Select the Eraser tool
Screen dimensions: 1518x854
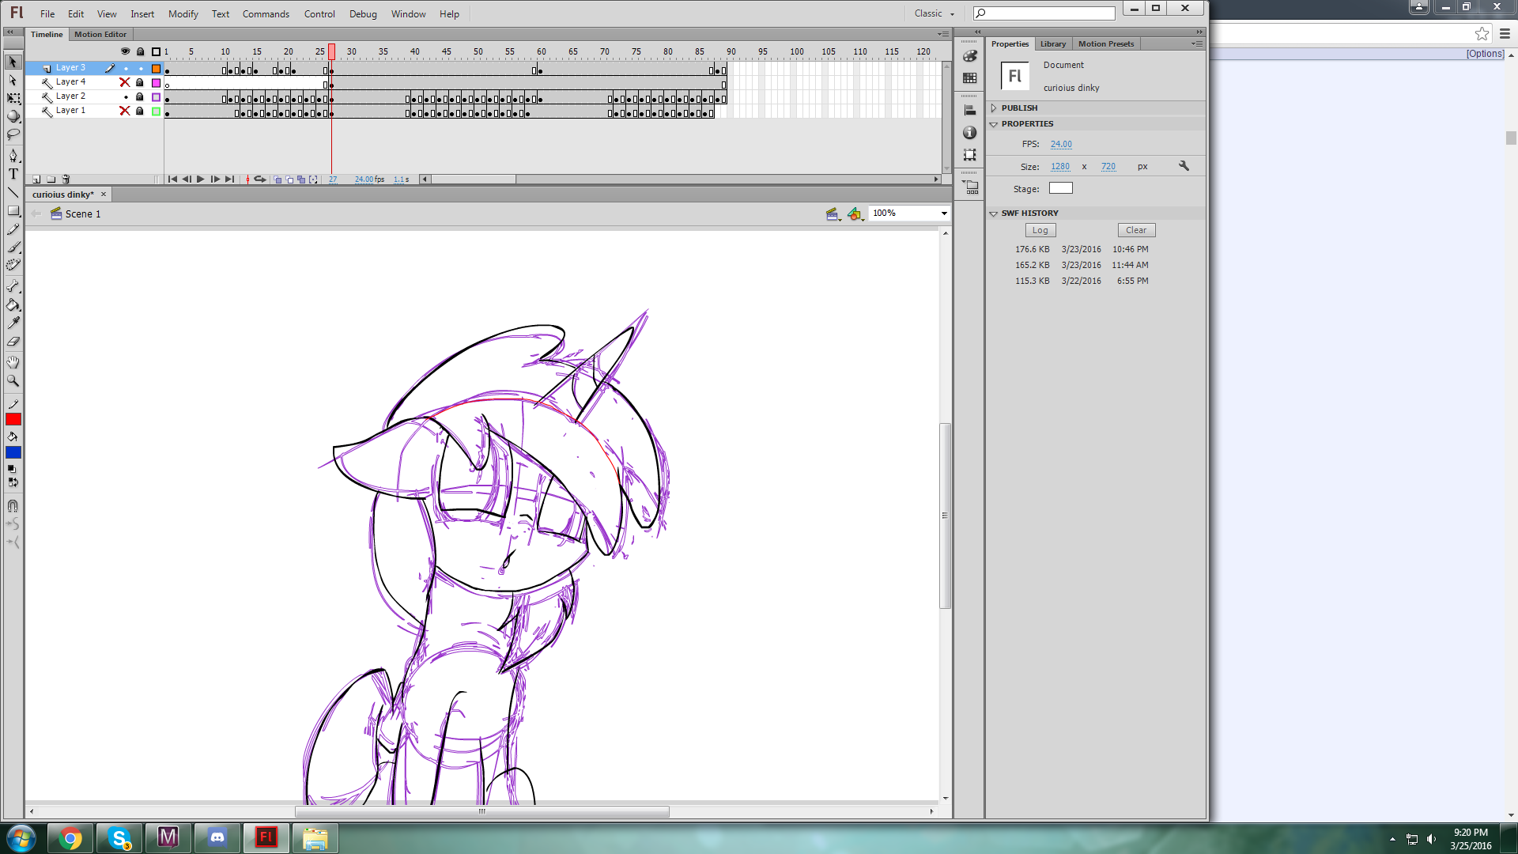(x=13, y=342)
